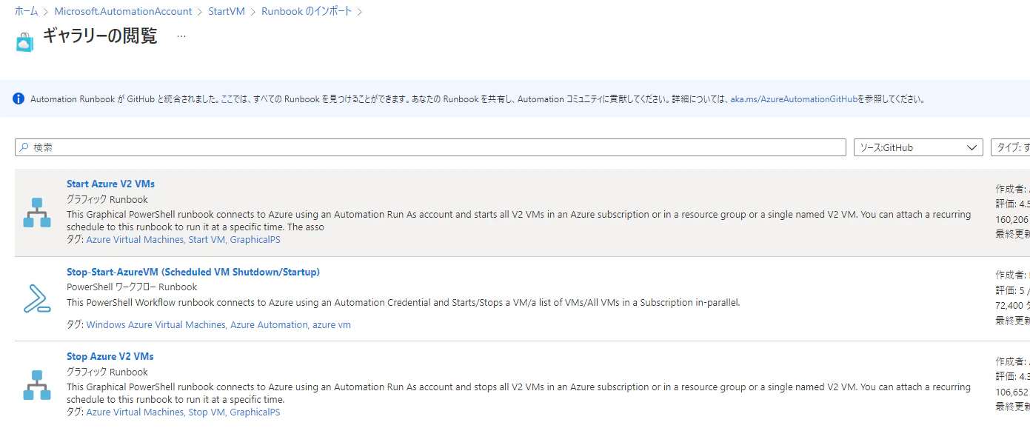Click Stop Azure V2 VMs description text
Image resolution: width=1030 pixels, height=428 pixels.
[x=518, y=392]
